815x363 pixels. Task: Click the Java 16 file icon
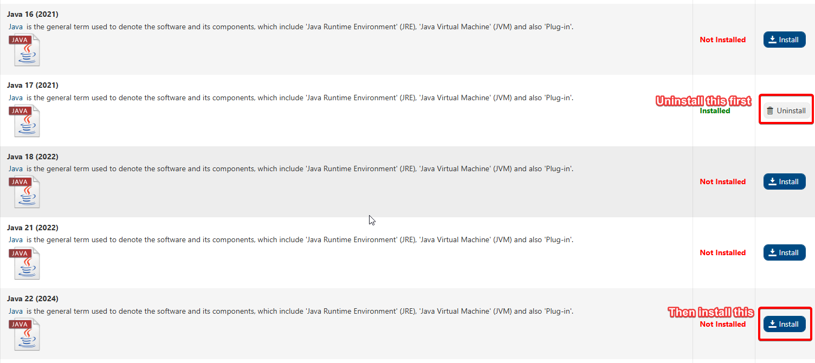coord(24,50)
